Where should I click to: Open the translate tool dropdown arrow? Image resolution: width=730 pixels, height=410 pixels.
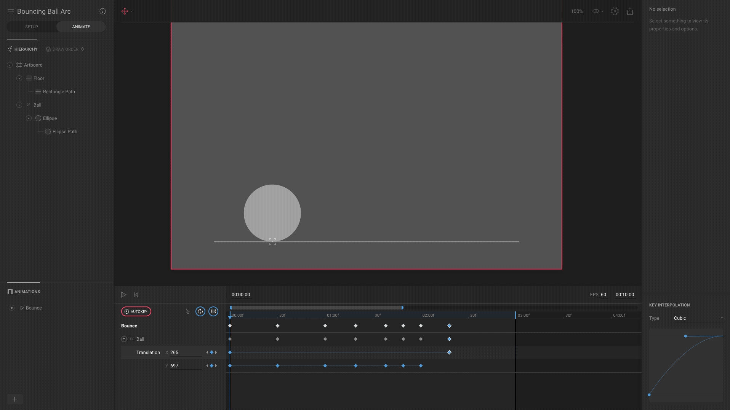(132, 11)
